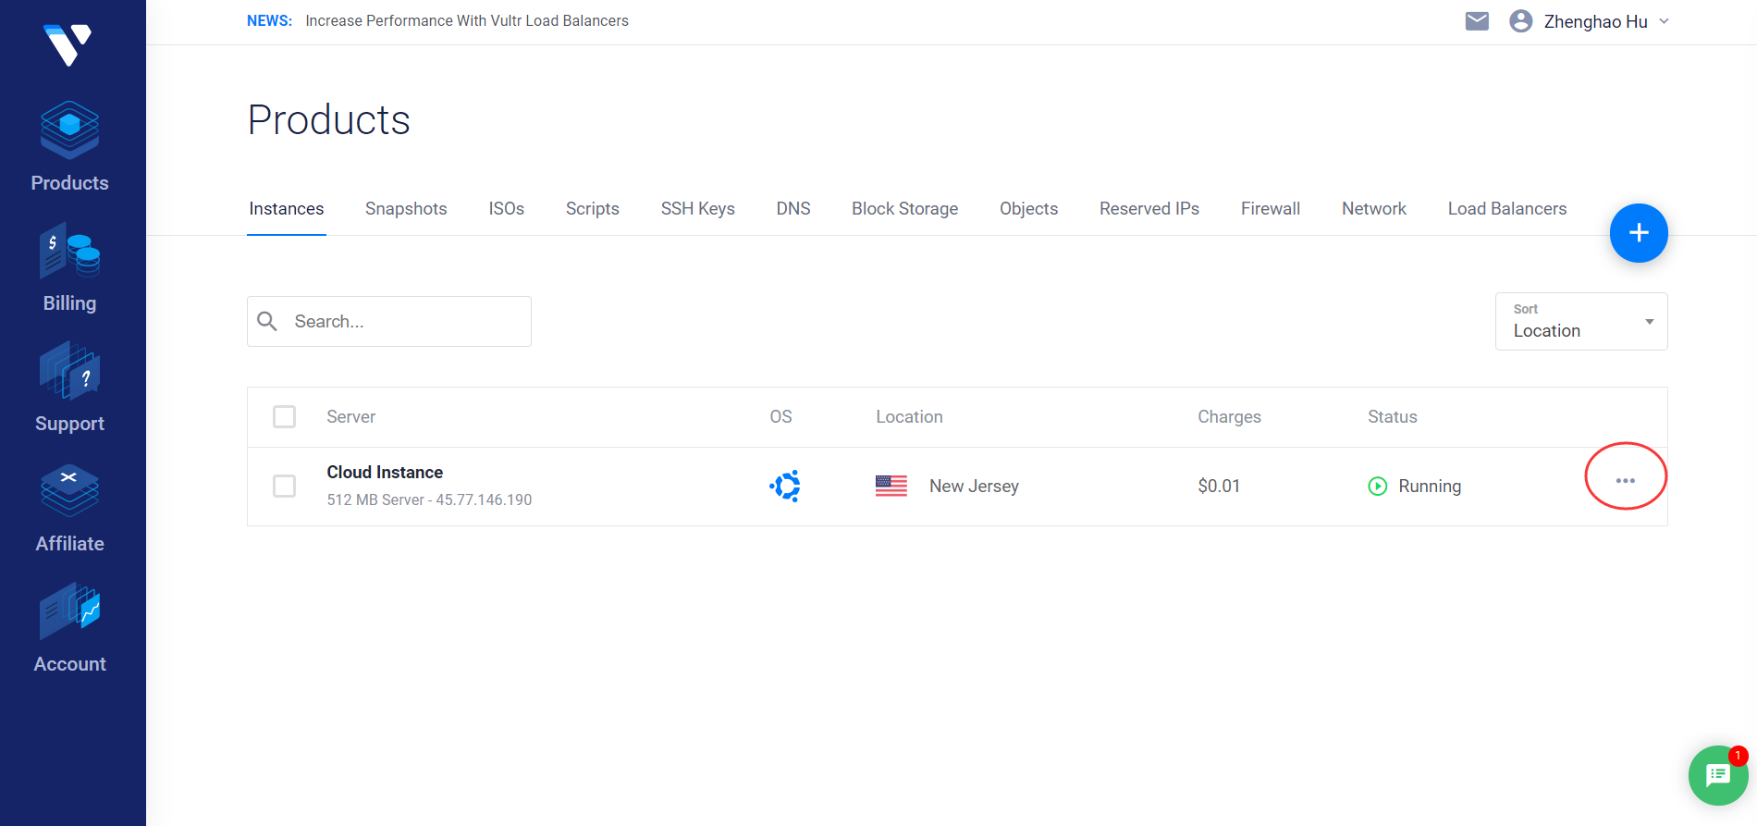Click the NEWS: label
Screen dimensions: 1757x826
[269, 20]
